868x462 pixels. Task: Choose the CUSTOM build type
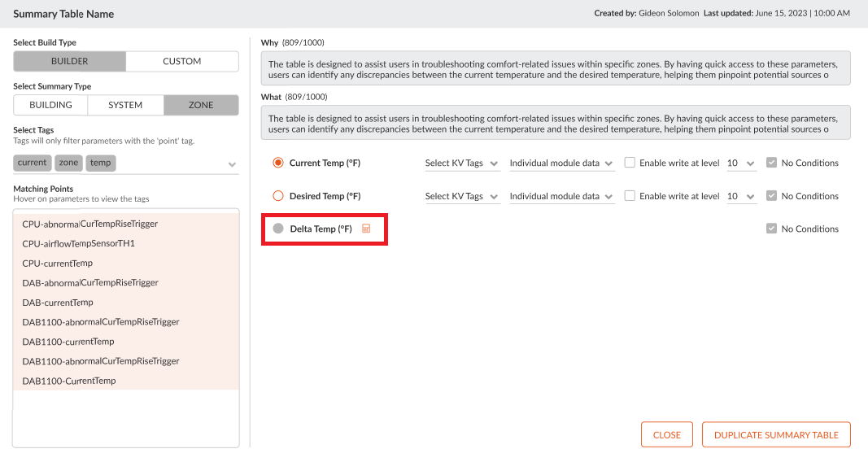click(182, 62)
